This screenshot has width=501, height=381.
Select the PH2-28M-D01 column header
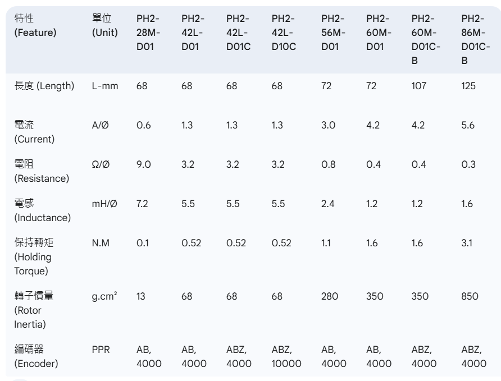tap(148, 33)
